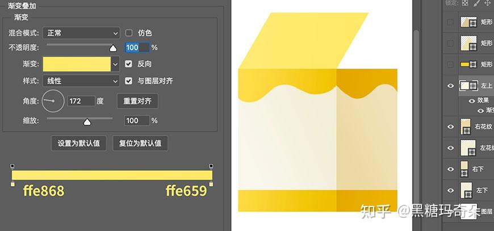Click the 重置对齐 button
Viewport: 494px width, 231px height.
pos(137,101)
